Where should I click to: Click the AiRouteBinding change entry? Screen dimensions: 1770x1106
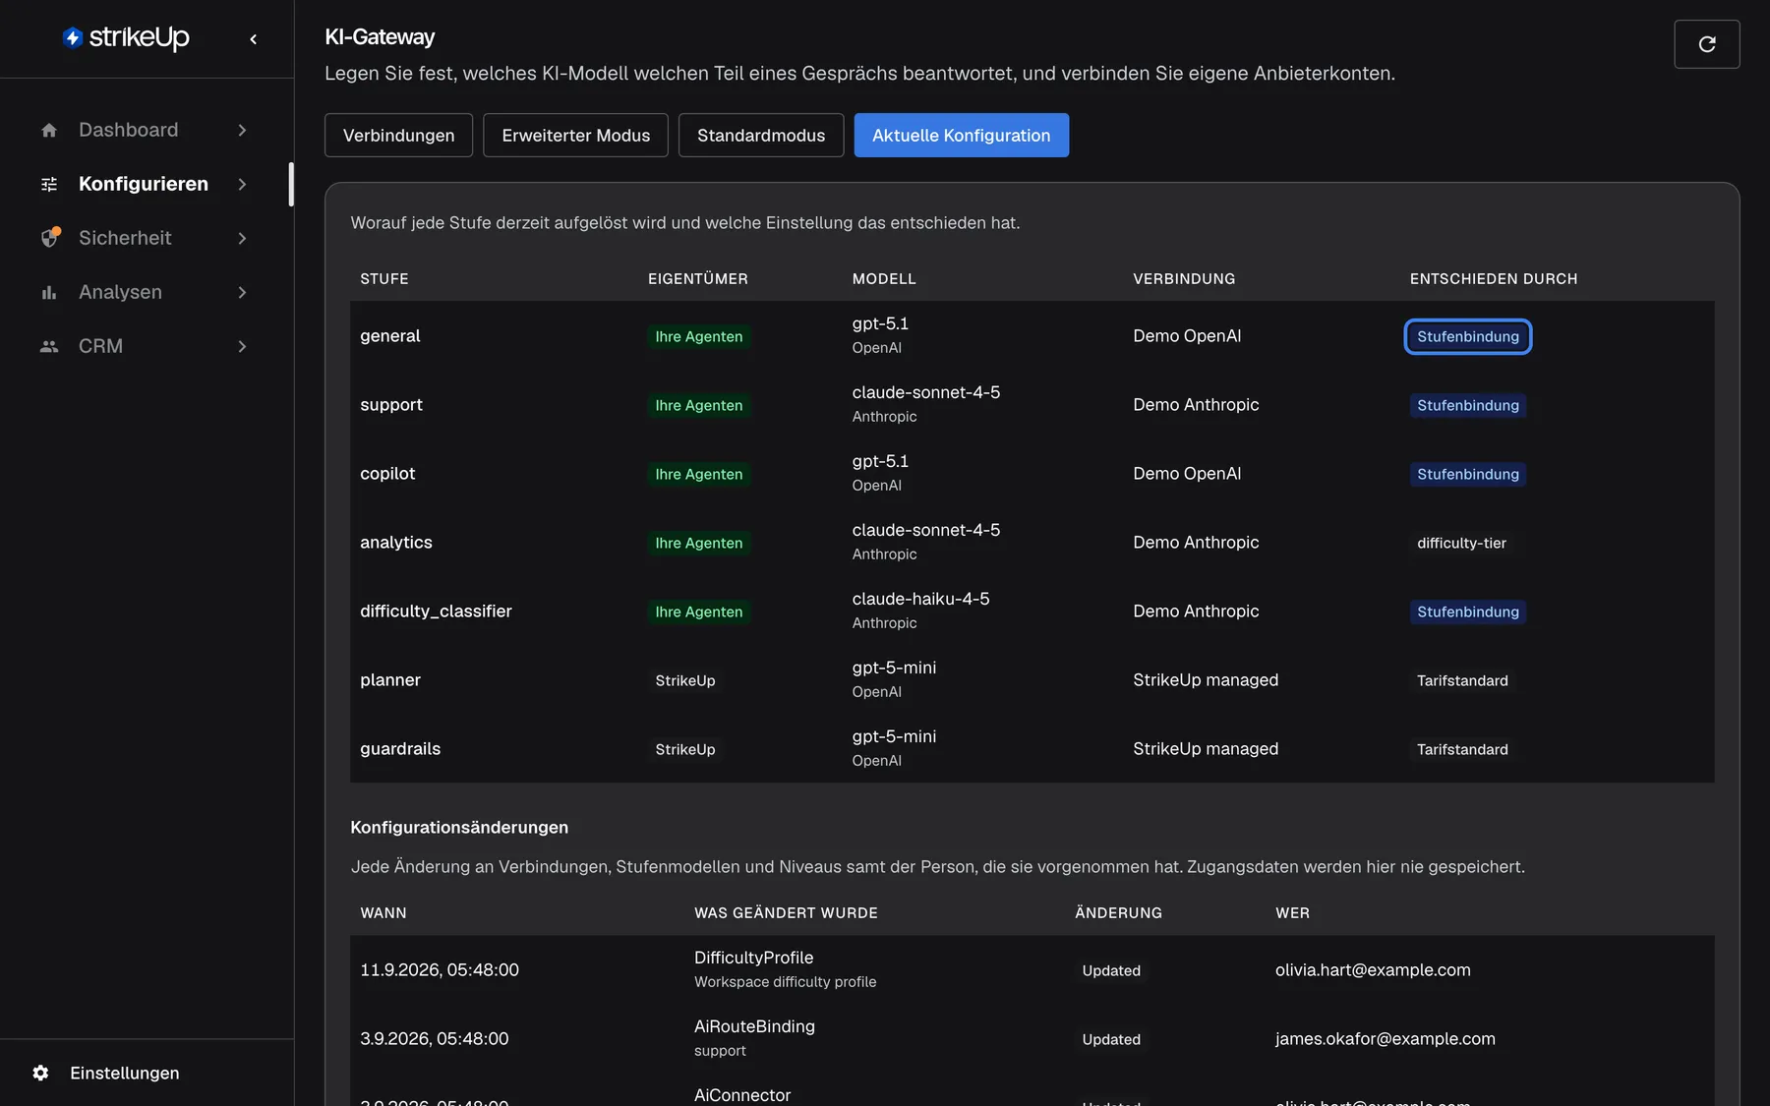pos(754,1037)
